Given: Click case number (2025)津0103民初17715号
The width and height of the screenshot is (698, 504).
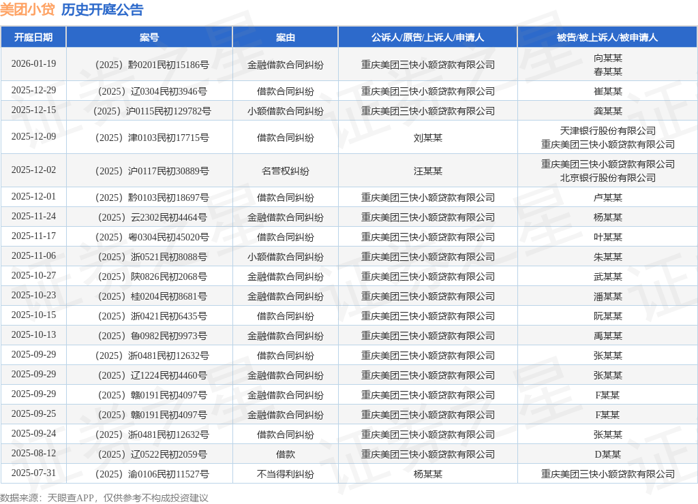Looking at the screenshot, I should (x=152, y=138).
